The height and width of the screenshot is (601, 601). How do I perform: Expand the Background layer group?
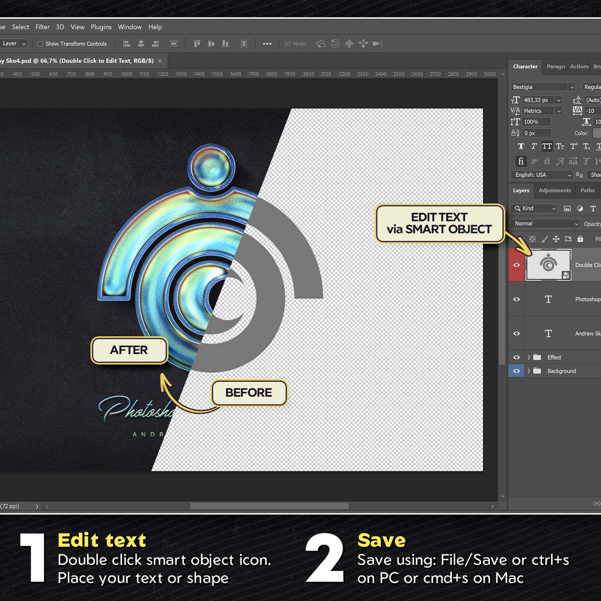pyautogui.click(x=528, y=371)
